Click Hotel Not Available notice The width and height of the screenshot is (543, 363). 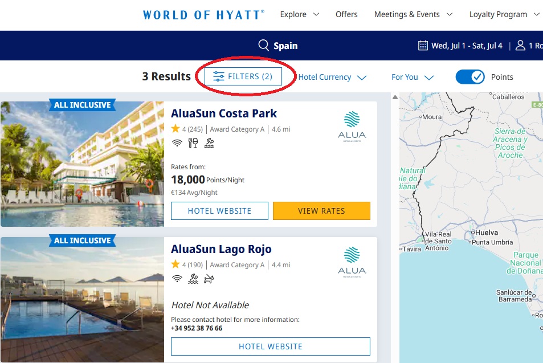coord(210,305)
